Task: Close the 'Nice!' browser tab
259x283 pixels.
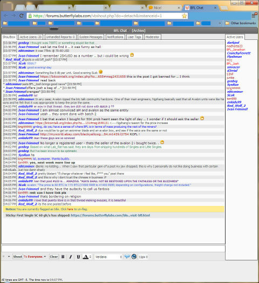Action: 179,8
